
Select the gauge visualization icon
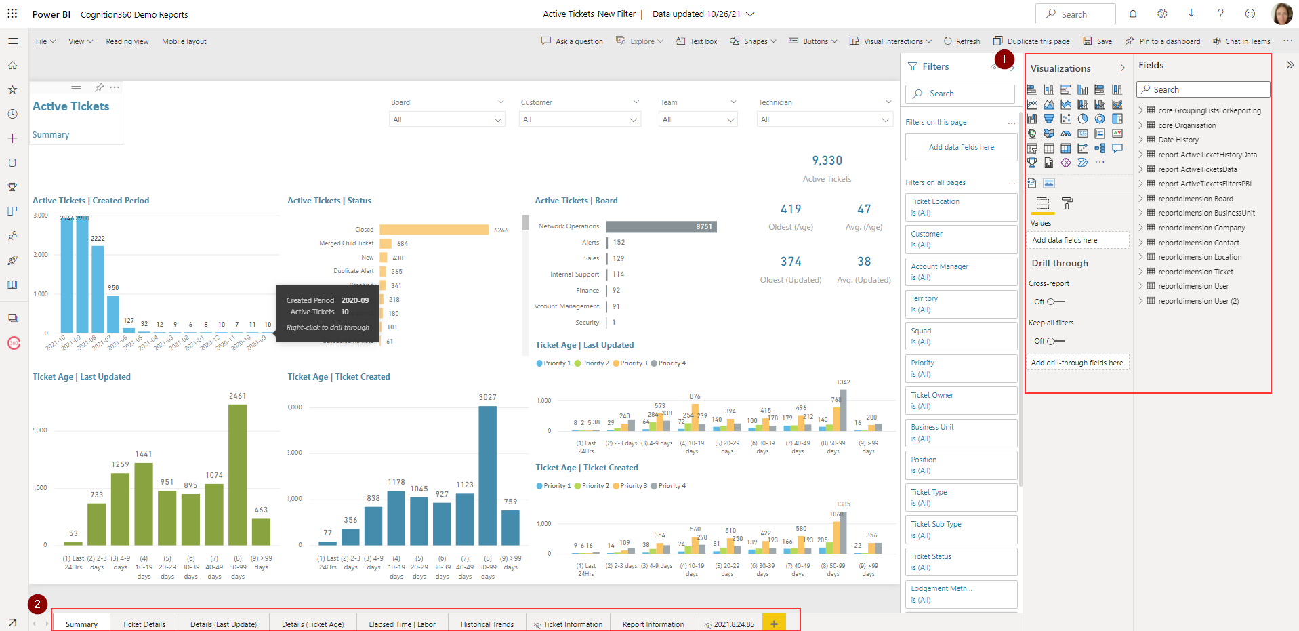(x=1066, y=133)
